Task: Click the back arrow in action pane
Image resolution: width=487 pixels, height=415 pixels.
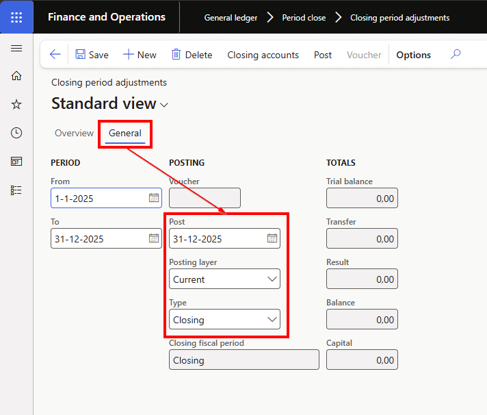Action: click(55, 54)
